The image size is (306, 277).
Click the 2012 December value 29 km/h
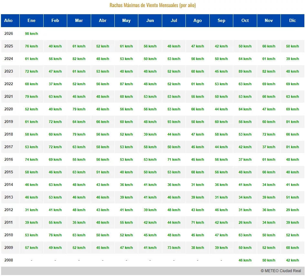coord(292,210)
